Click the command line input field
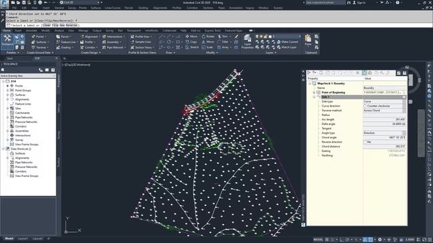Viewport: 433px width, 243px height. [219, 26]
